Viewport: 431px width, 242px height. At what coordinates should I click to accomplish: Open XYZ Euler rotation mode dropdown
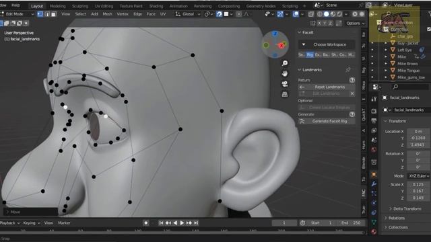[419, 176]
